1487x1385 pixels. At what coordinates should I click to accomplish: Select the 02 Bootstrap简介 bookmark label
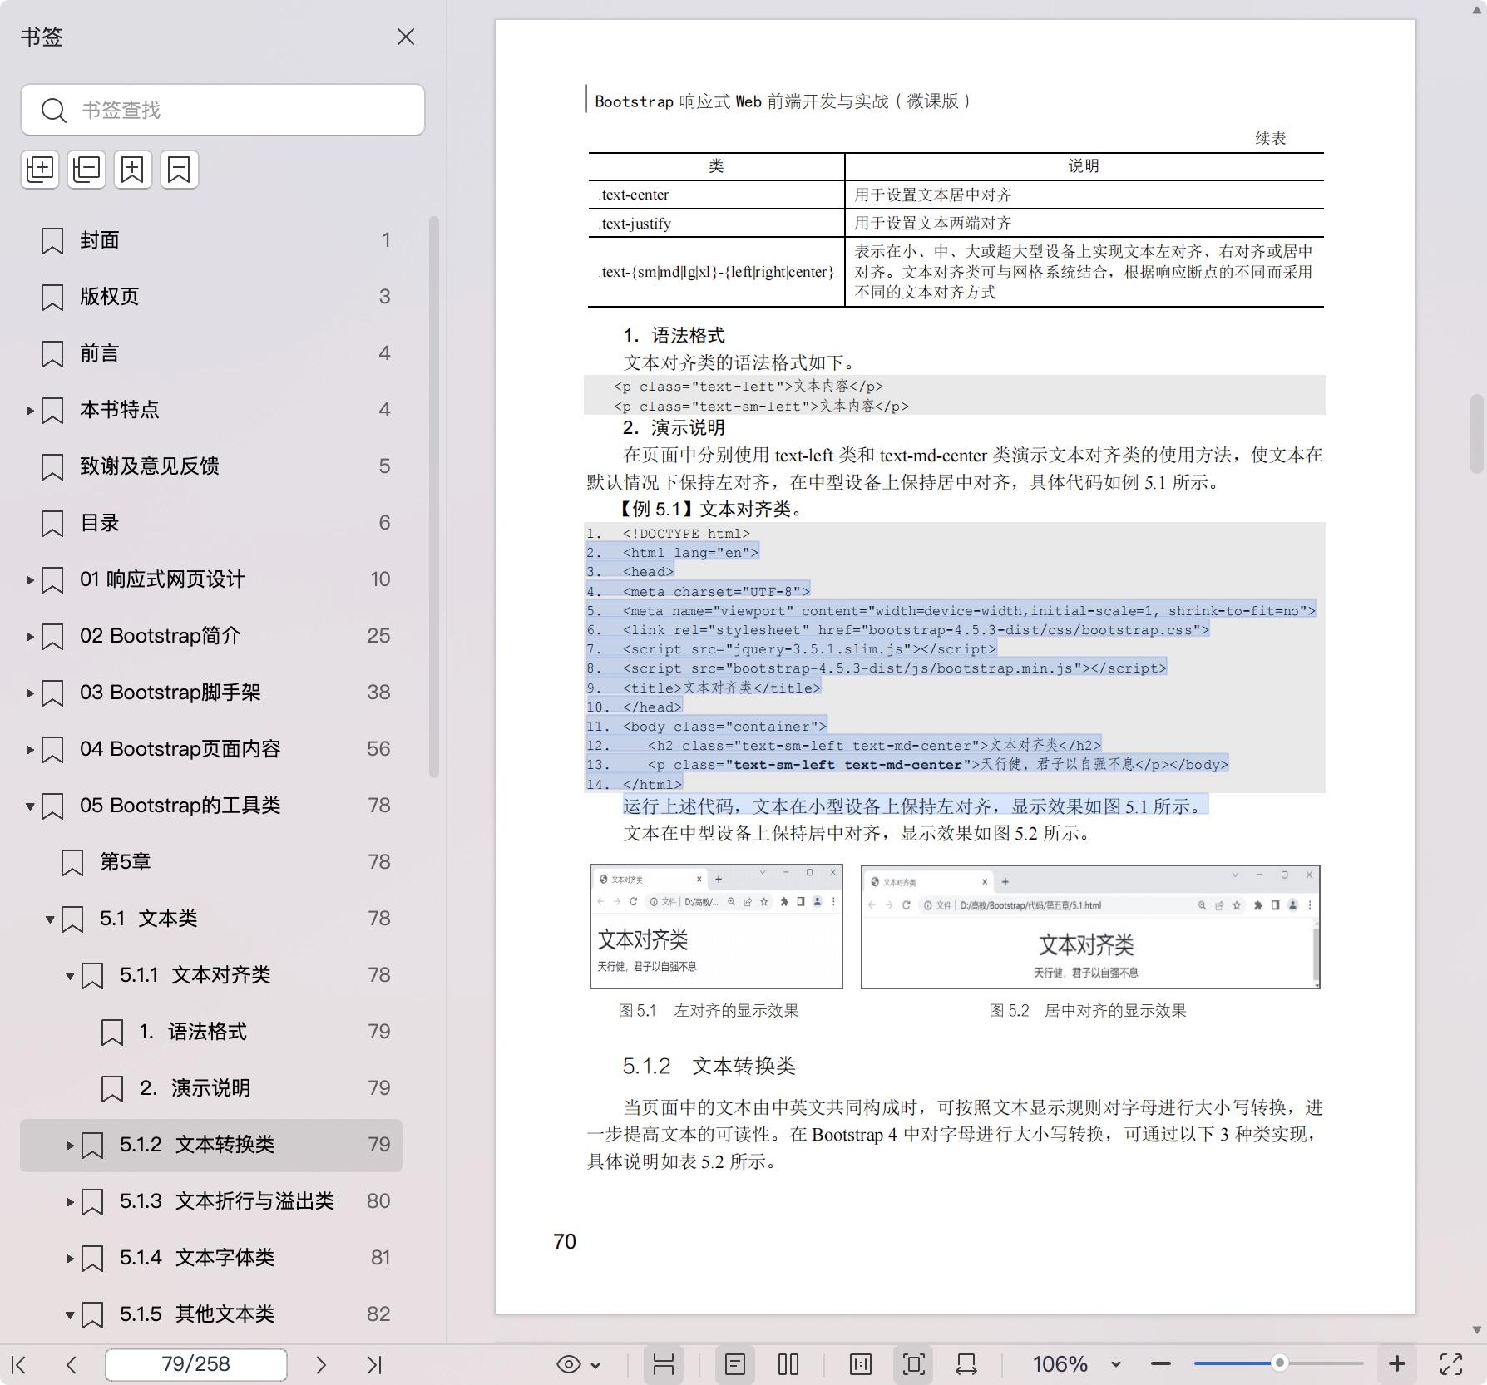[160, 636]
